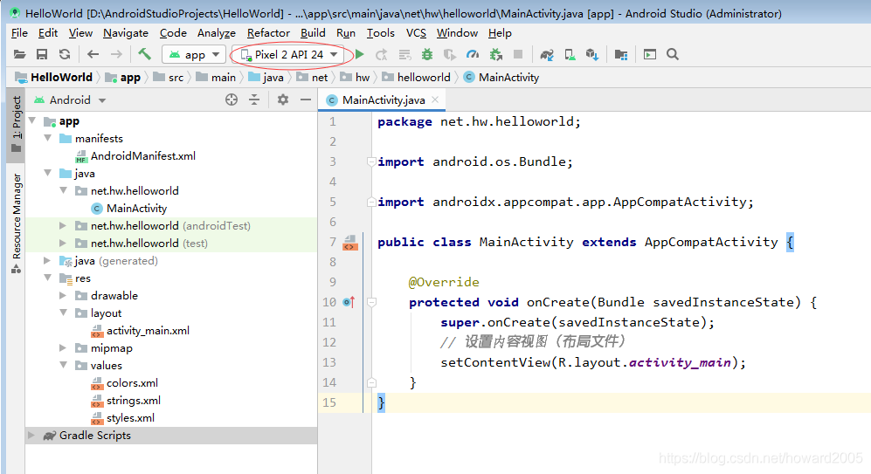The image size is (871, 474).
Task: Expand net.hw.helloworld (androidTest) package
Action: click(63, 225)
